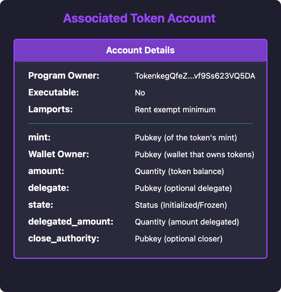The image size is (281, 292).
Task: Select the mint field label
Action: [x=40, y=138]
